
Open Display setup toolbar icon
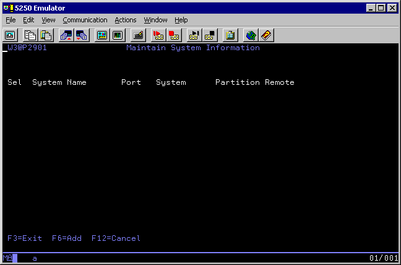(x=102, y=35)
